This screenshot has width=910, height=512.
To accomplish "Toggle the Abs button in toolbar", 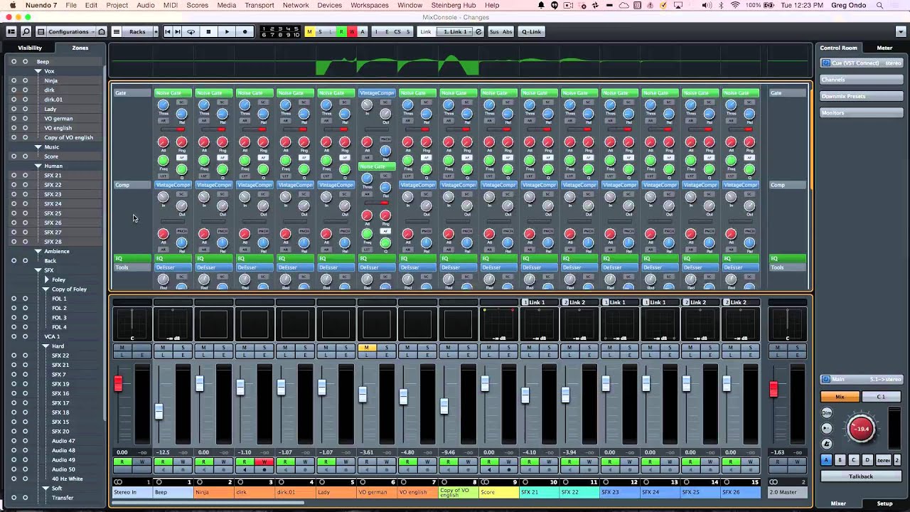I will [507, 31].
